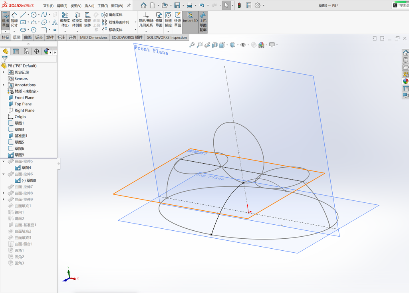Click the Zoom to Fit view icon
Screen dimensions: 409x293
[192, 45]
